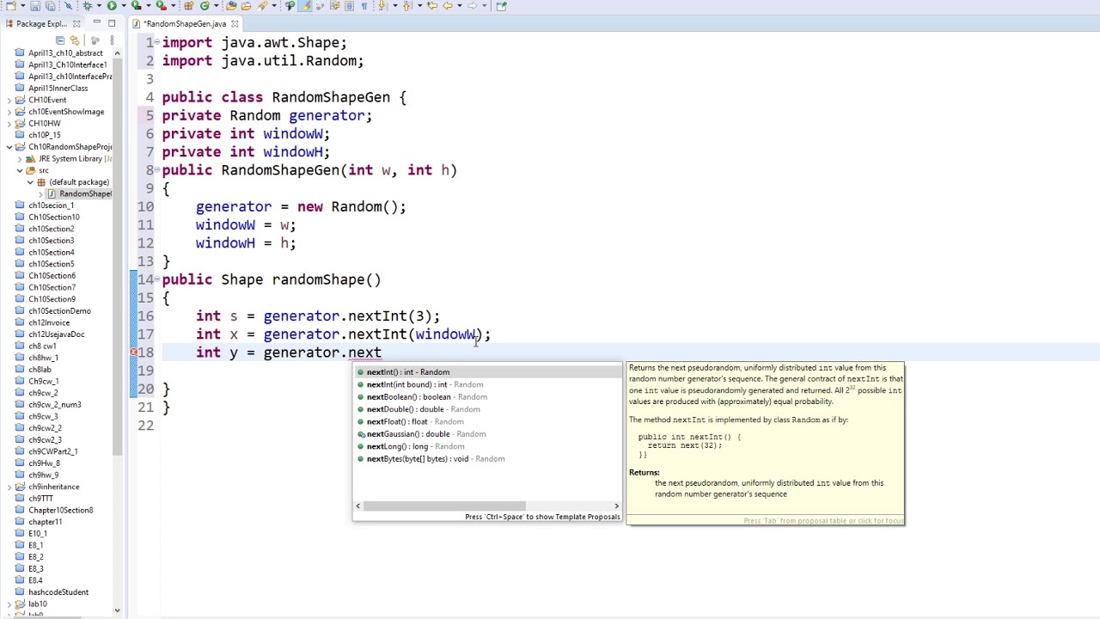1100x619 pixels.
Task: Select ch9TTT project in explorer
Action: [40, 499]
